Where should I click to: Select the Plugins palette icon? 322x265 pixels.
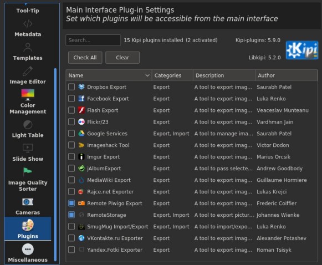[x=28, y=225]
